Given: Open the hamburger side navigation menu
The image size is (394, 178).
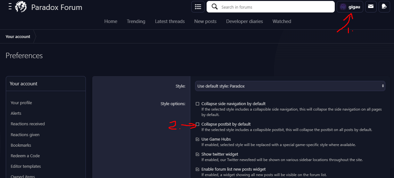Looking at the screenshot, I should (10, 7).
